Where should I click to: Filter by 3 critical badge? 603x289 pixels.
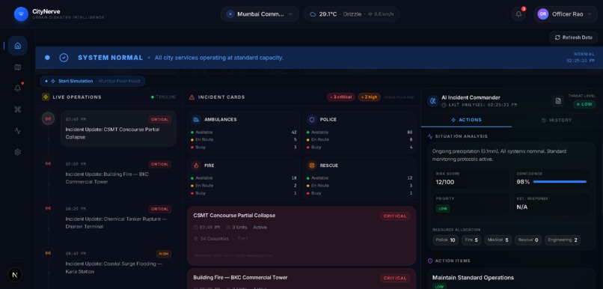[x=340, y=97]
